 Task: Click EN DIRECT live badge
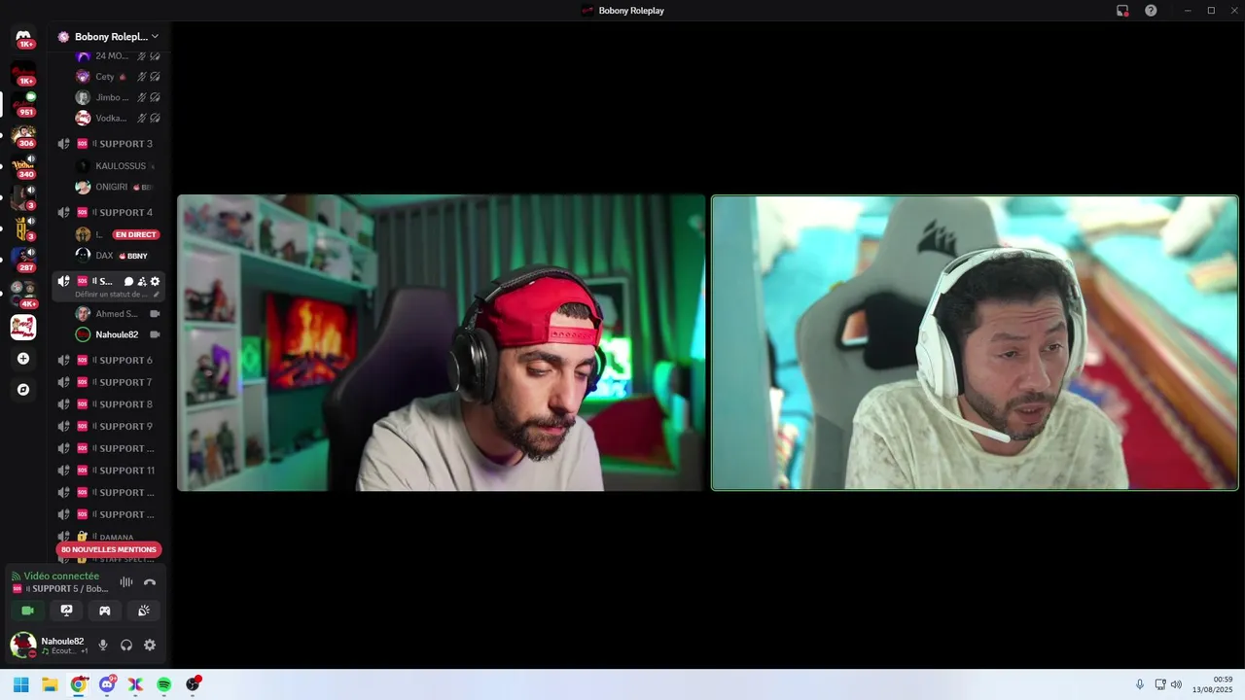click(136, 234)
